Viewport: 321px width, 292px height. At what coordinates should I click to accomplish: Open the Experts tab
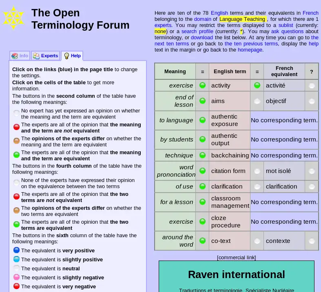point(46,56)
